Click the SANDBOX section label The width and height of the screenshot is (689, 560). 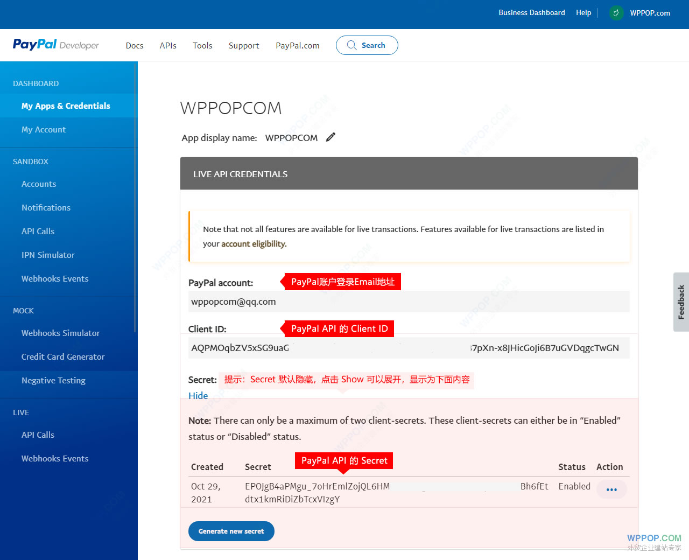click(x=31, y=162)
